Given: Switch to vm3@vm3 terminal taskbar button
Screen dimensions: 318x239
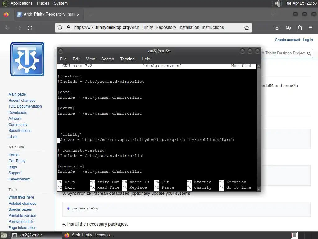Looking at the screenshot, I should 37,235.
